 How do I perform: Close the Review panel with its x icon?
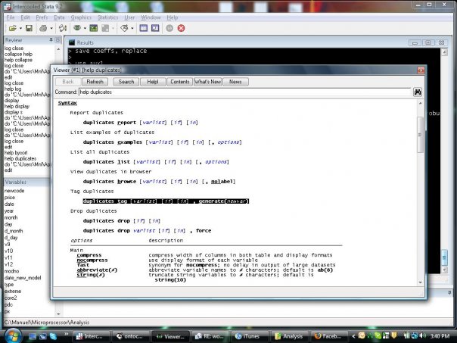[x=58, y=40]
